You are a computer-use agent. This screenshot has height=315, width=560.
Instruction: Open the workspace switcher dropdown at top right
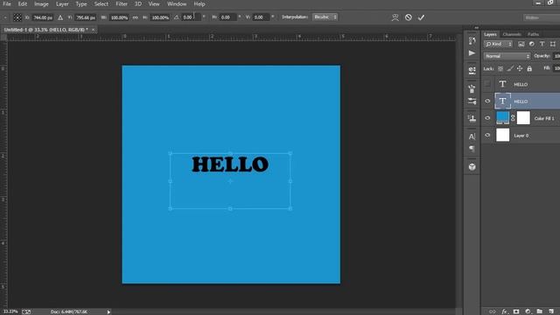pos(542,17)
